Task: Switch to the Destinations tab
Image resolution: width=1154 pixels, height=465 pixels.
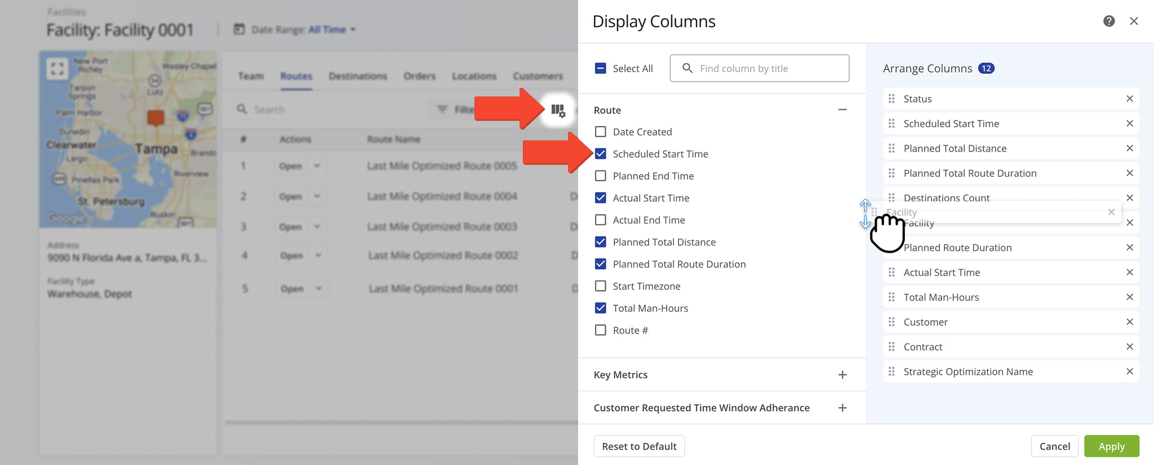Action: [358, 76]
